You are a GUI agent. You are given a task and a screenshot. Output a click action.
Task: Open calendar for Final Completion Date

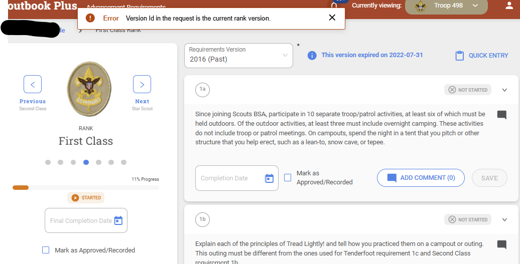[x=118, y=220]
